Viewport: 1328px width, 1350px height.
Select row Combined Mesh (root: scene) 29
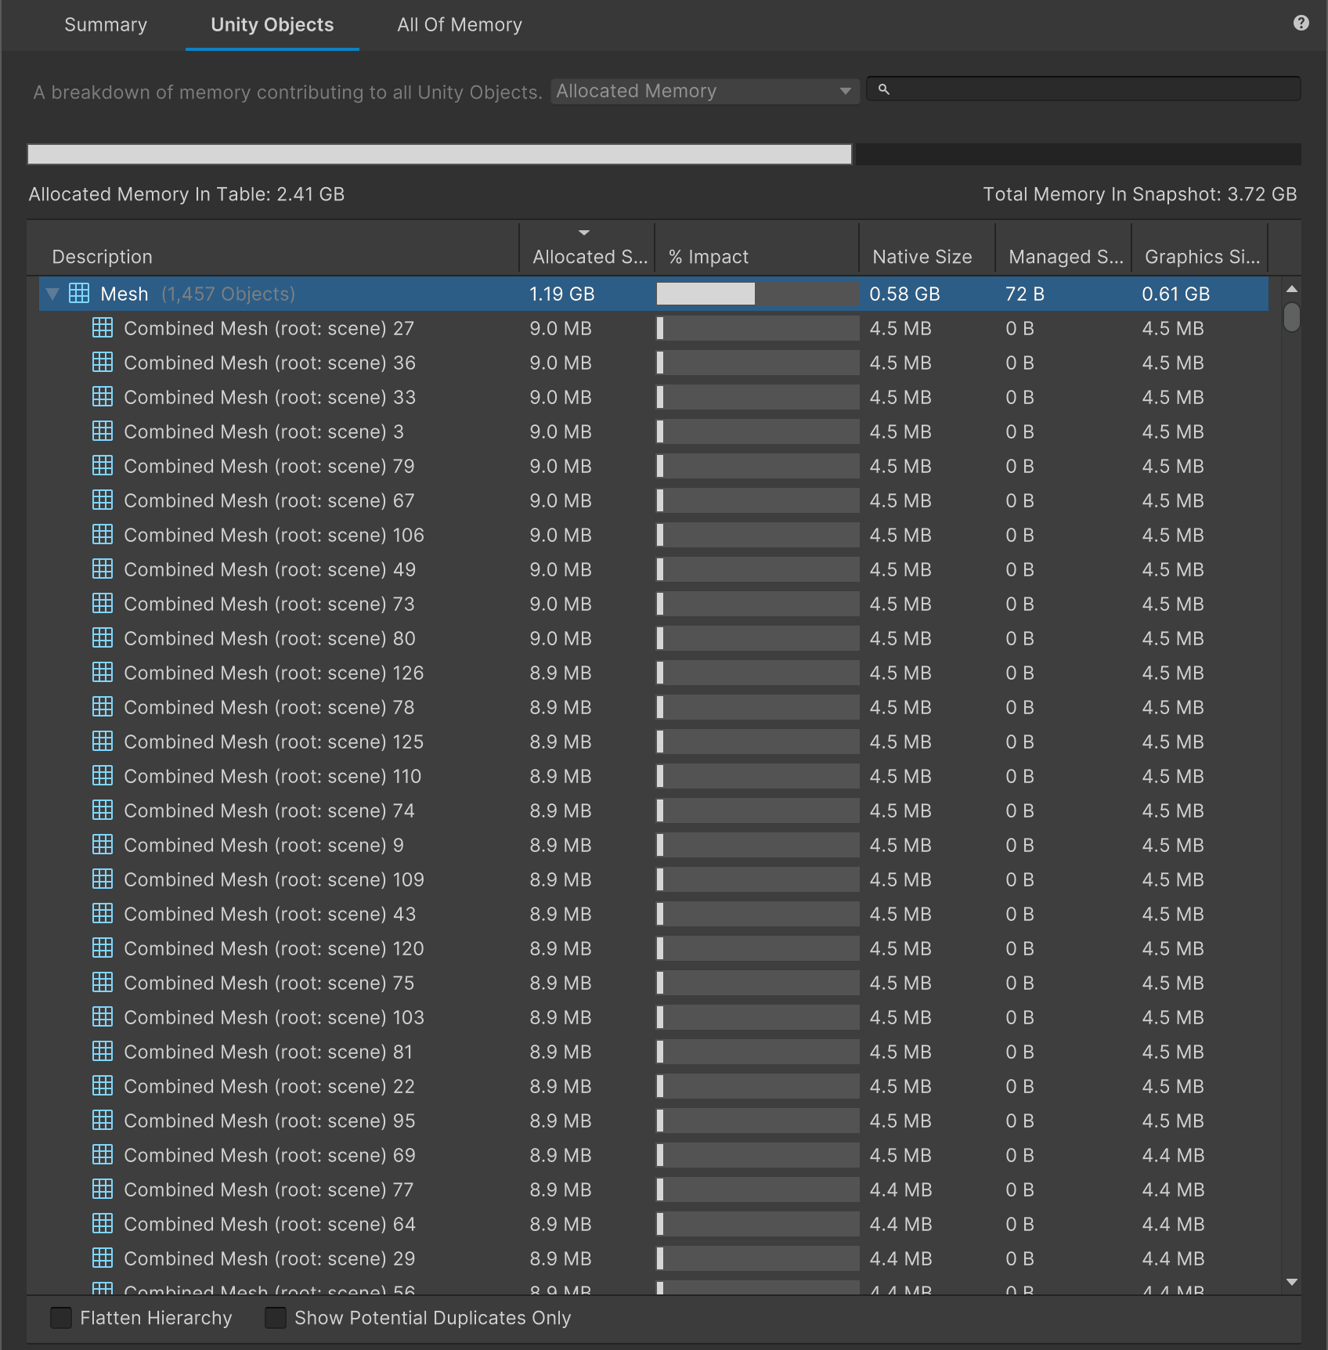(654, 1258)
